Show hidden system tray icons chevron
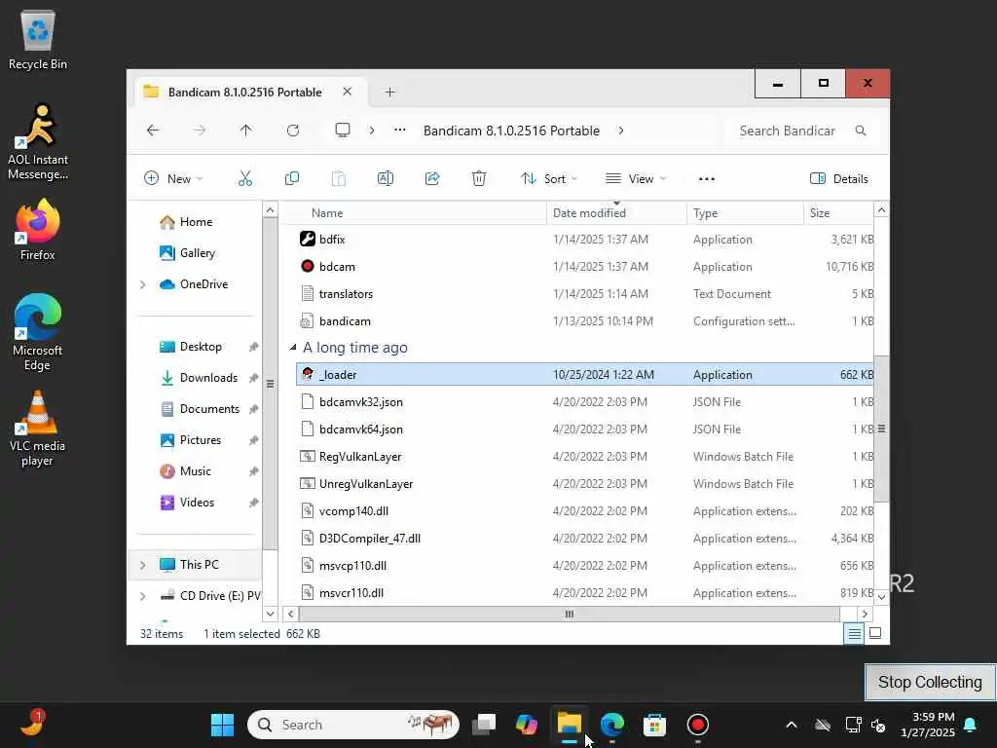Screen dimensions: 997x748 (x=792, y=725)
